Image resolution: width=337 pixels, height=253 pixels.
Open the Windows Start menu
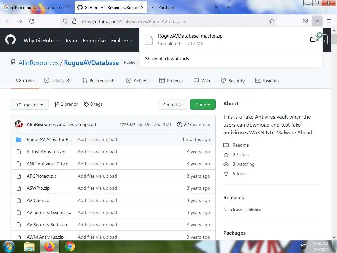click(x=9, y=246)
